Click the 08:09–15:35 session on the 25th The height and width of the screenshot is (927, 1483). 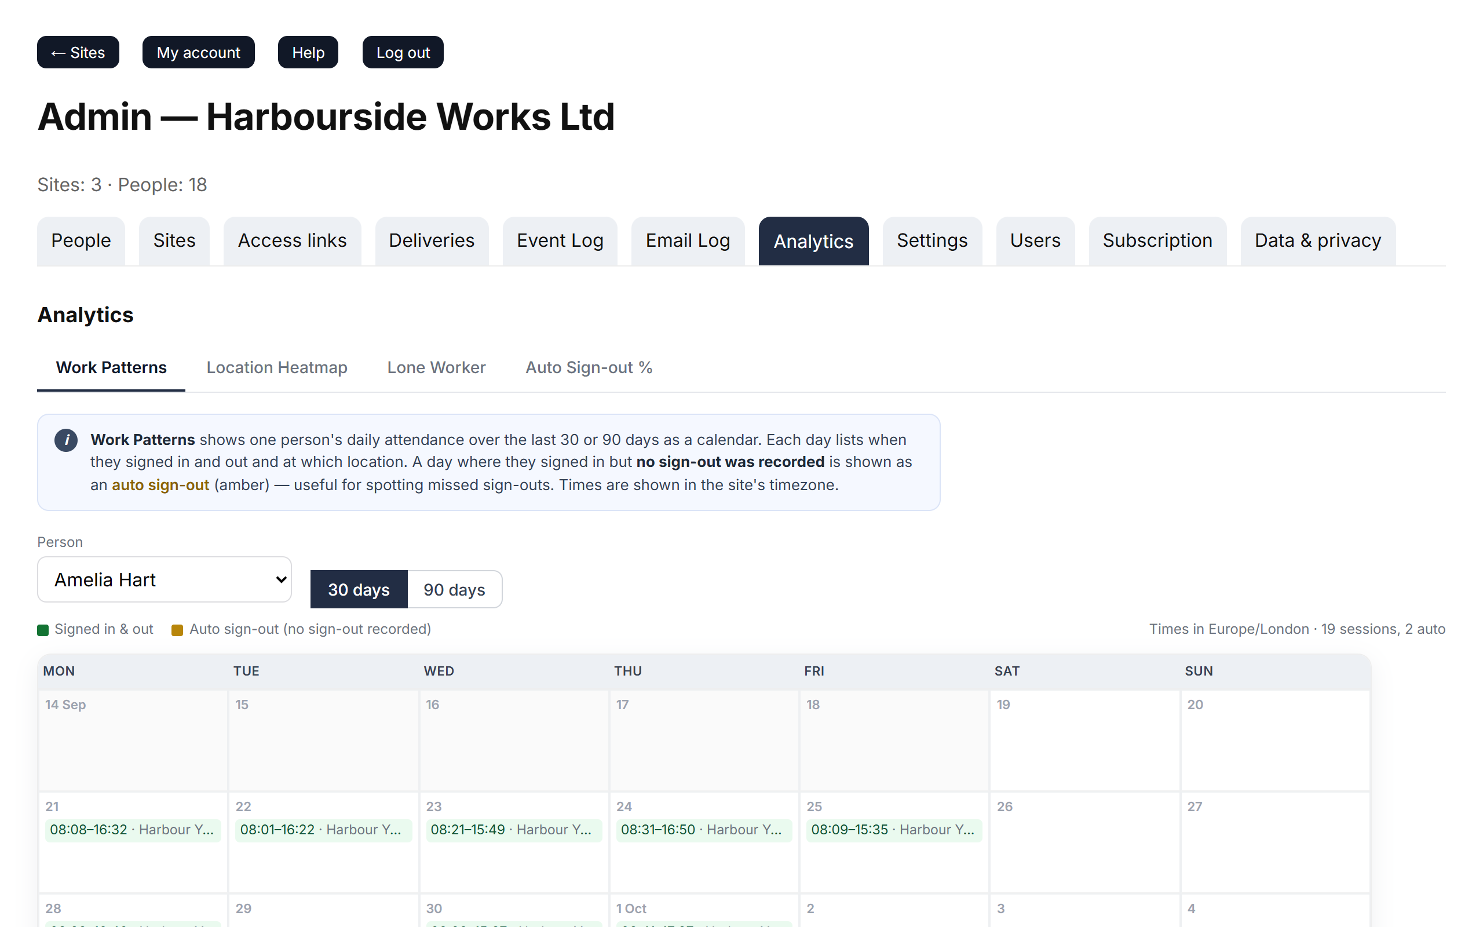894,830
